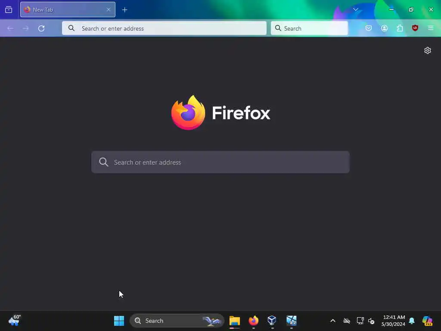Open the weather widget on taskbar
This screenshot has width=441, height=331.
point(14,320)
